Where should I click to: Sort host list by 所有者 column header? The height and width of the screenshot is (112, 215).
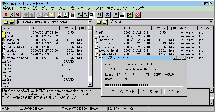pyautogui.click(x=205, y=28)
